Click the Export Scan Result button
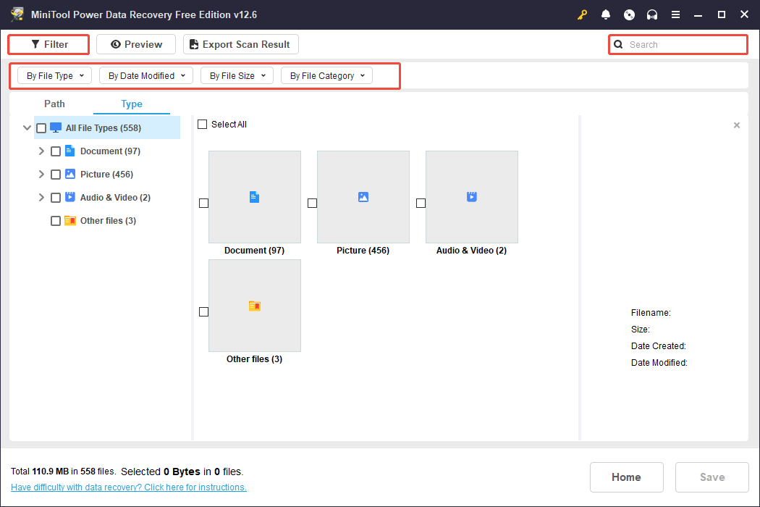 pyautogui.click(x=240, y=44)
